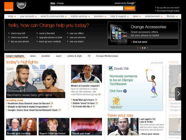Open Modric in transfer request? headline
186x140 pixels.
click(x=85, y=86)
